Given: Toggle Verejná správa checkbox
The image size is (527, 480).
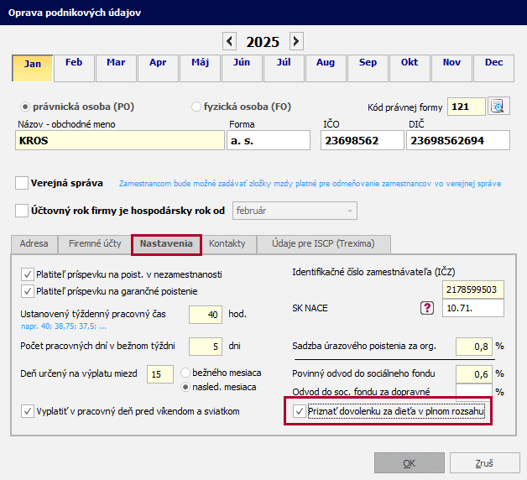Looking at the screenshot, I should 22,182.
